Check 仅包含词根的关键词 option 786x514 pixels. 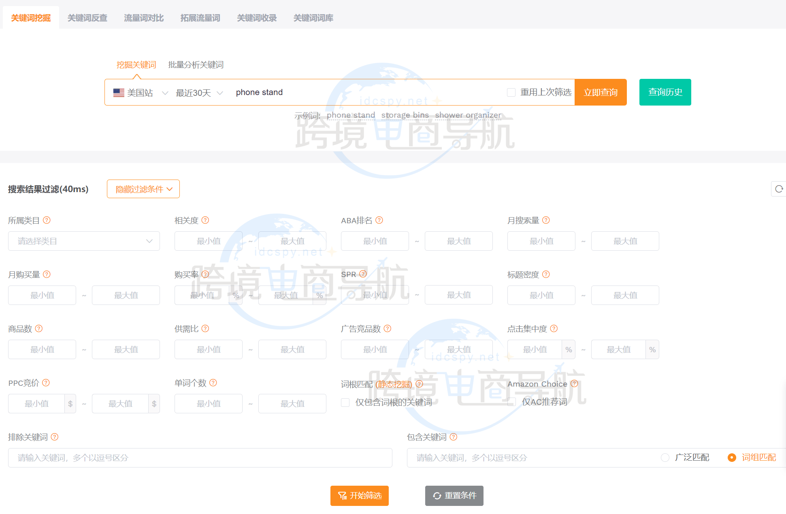[345, 402]
